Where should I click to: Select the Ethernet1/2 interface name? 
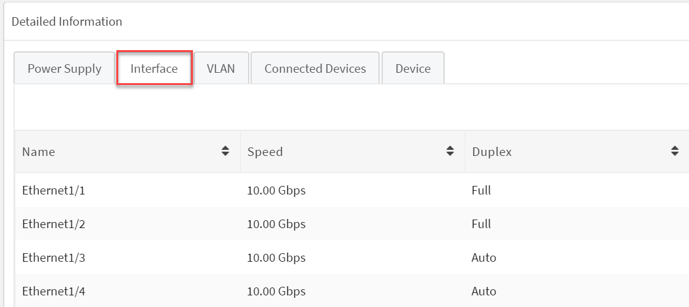tap(53, 224)
